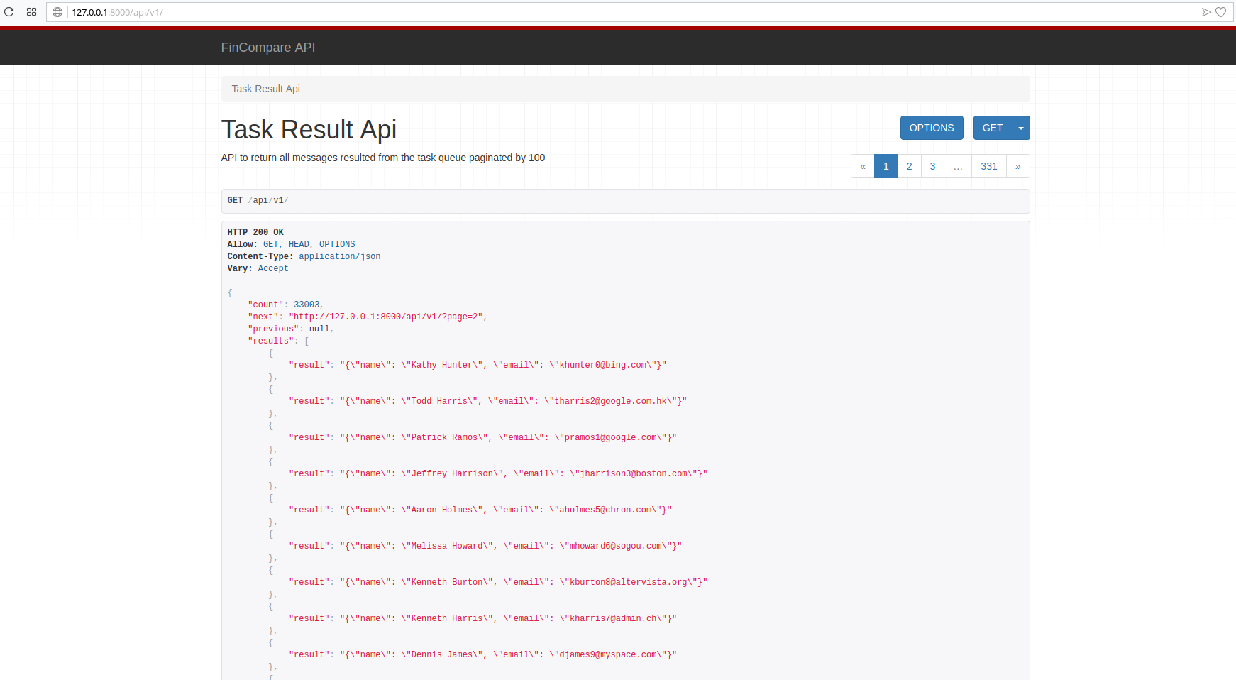Click the Task Result Api page heading
Viewport: 1236px width, 680px height.
point(309,130)
